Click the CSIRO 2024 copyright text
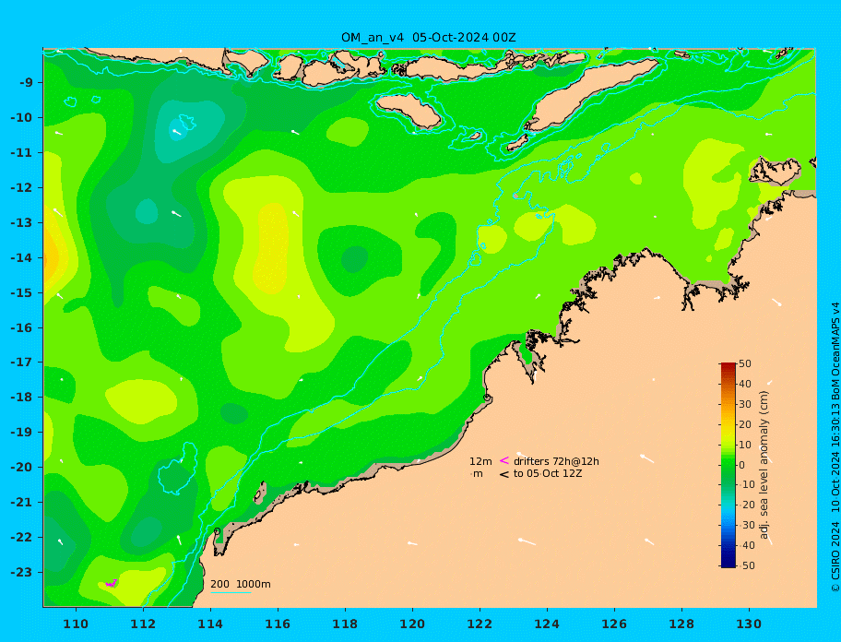The height and width of the screenshot is (642, 841). (x=835, y=447)
